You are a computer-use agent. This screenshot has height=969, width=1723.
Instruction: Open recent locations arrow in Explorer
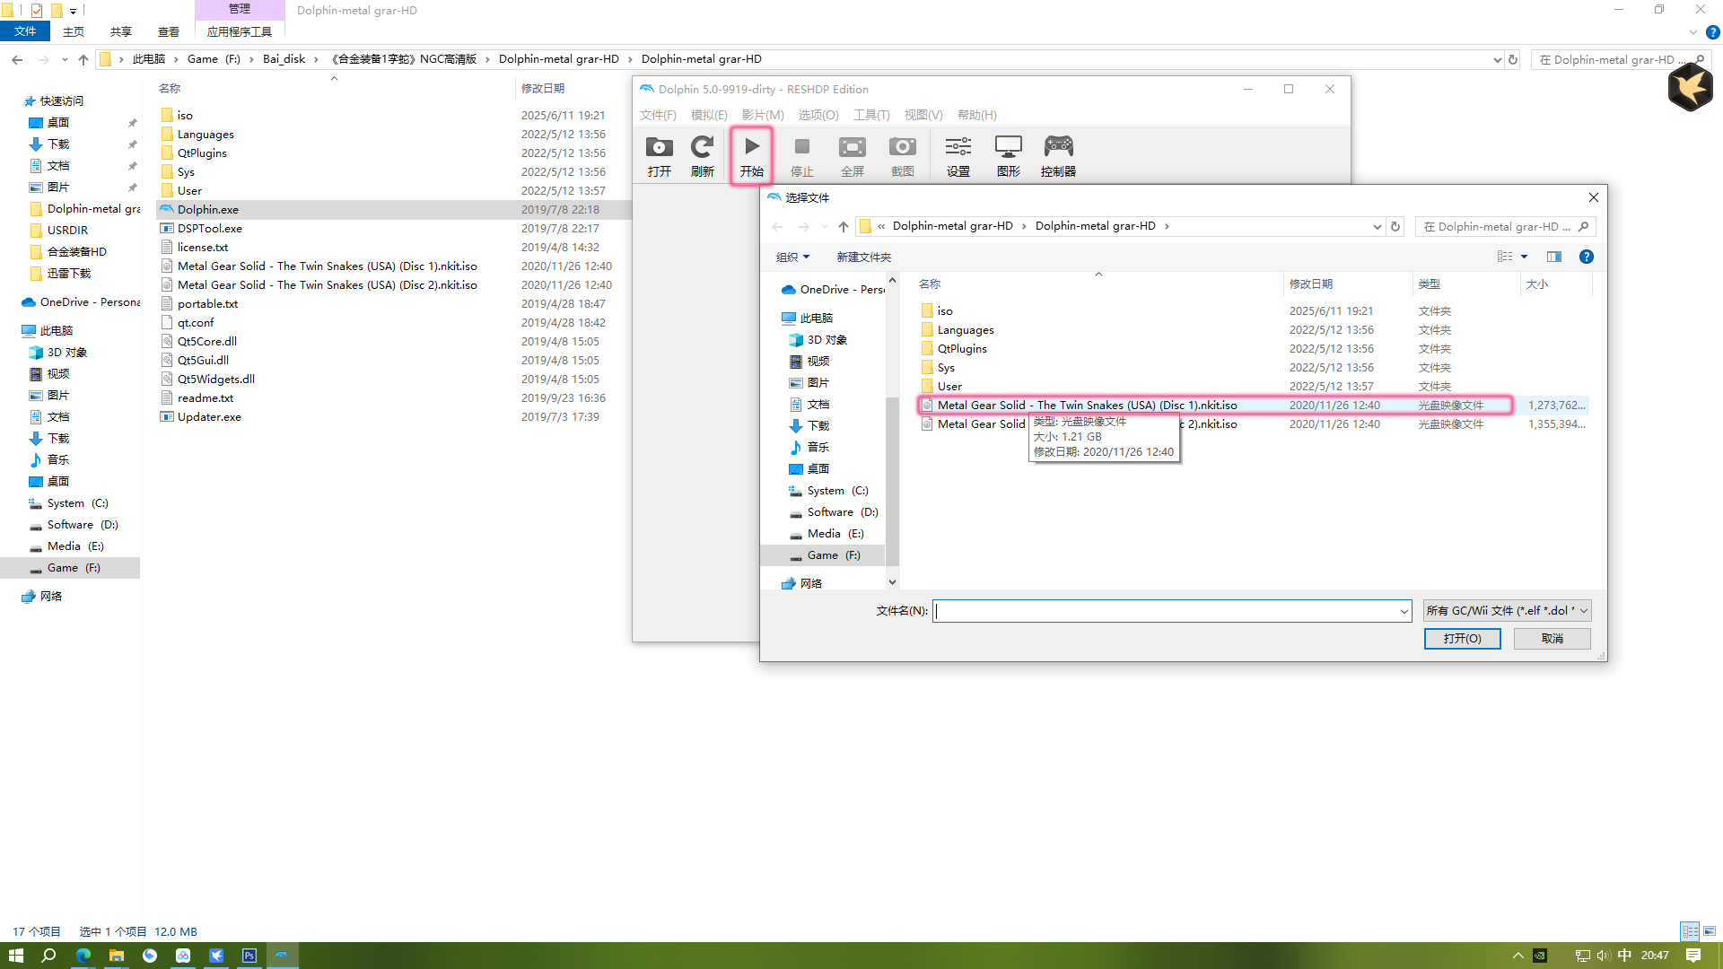click(x=65, y=59)
